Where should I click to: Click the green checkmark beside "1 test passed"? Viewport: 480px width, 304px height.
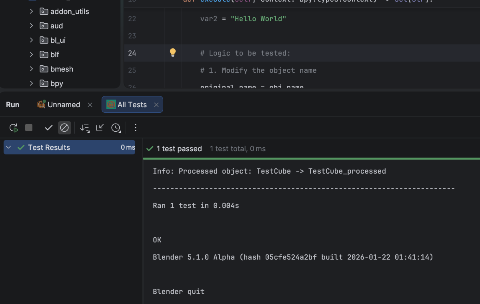[x=150, y=148]
